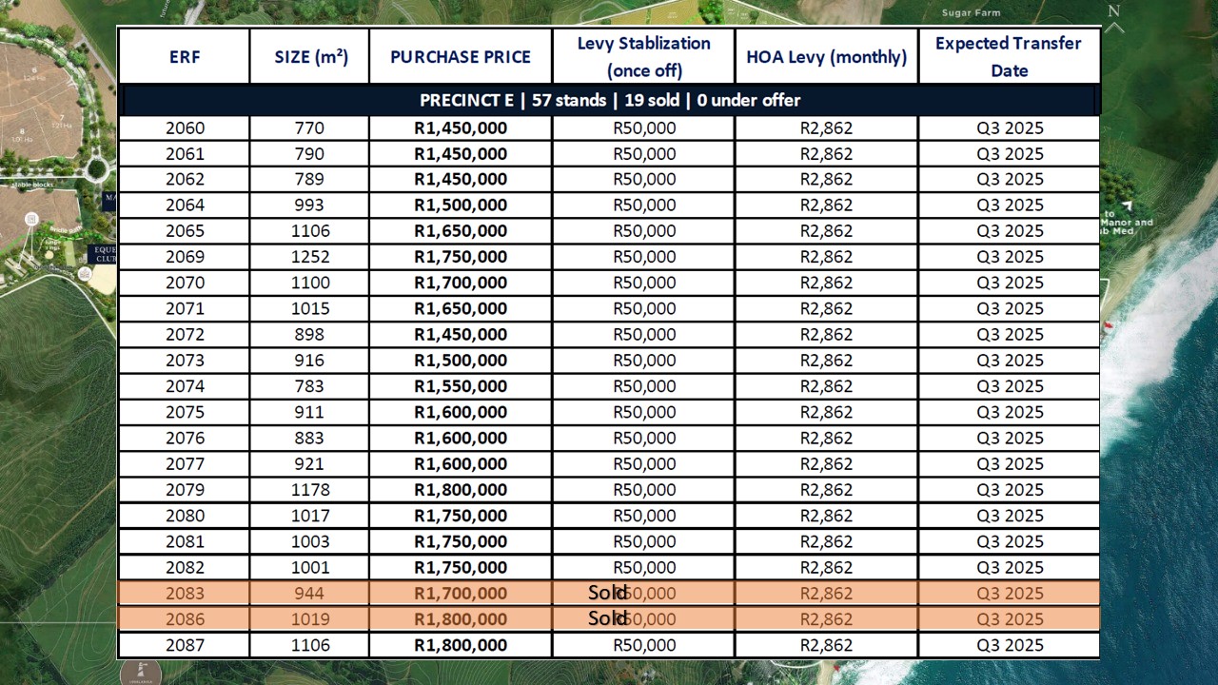Click ERF cell 2081
Viewport: 1218px width, 685px height.
185,541
